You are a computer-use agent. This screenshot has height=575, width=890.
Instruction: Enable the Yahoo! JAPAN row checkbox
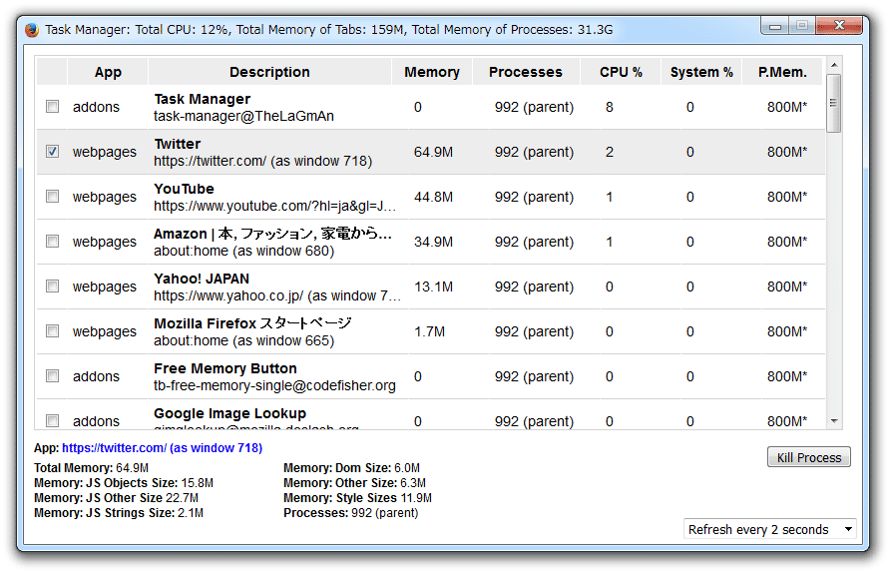point(52,287)
